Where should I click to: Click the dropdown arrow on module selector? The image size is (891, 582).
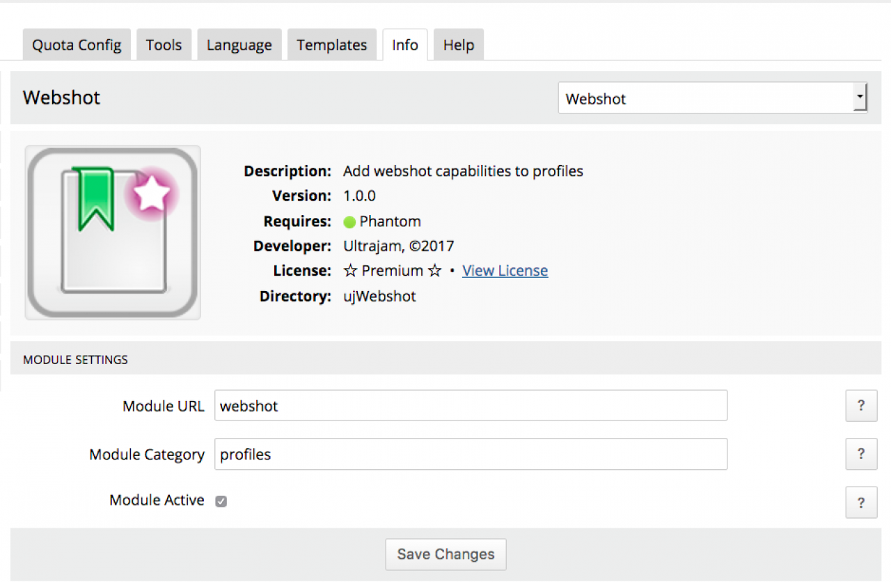pyautogui.click(x=860, y=98)
